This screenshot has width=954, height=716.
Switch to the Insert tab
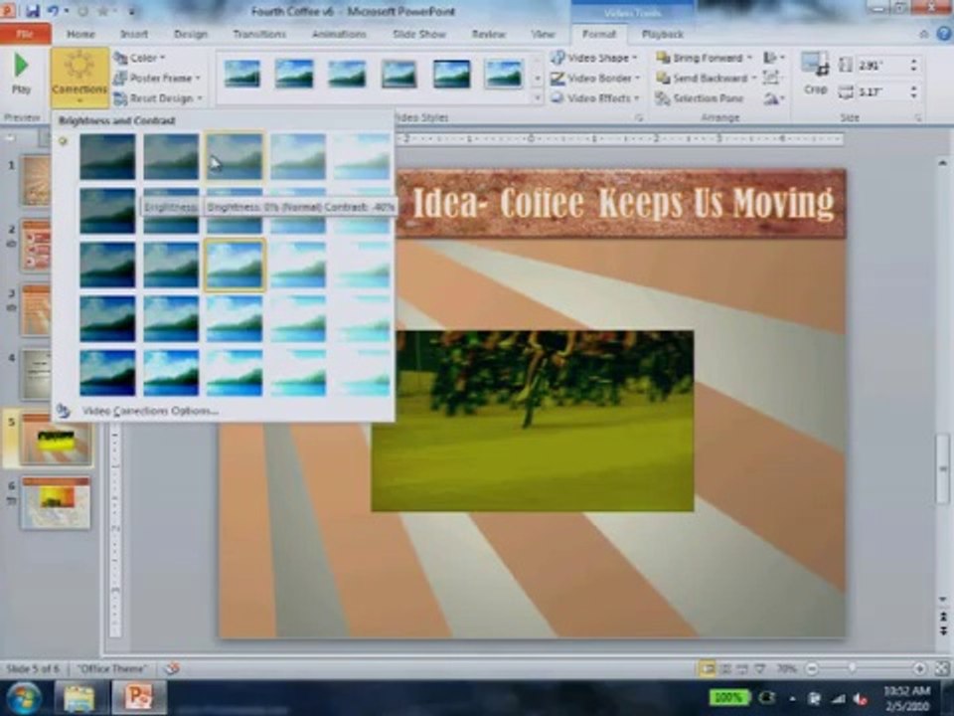tap(134, 34)
